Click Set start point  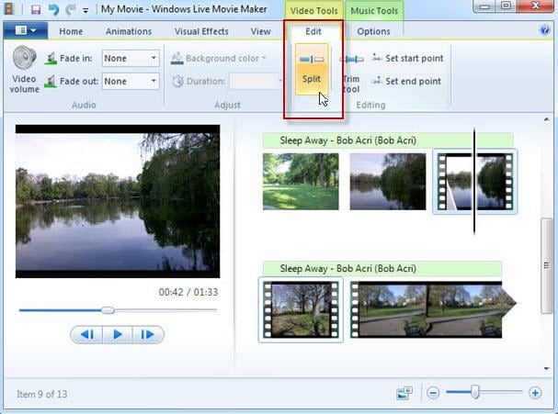407,58
